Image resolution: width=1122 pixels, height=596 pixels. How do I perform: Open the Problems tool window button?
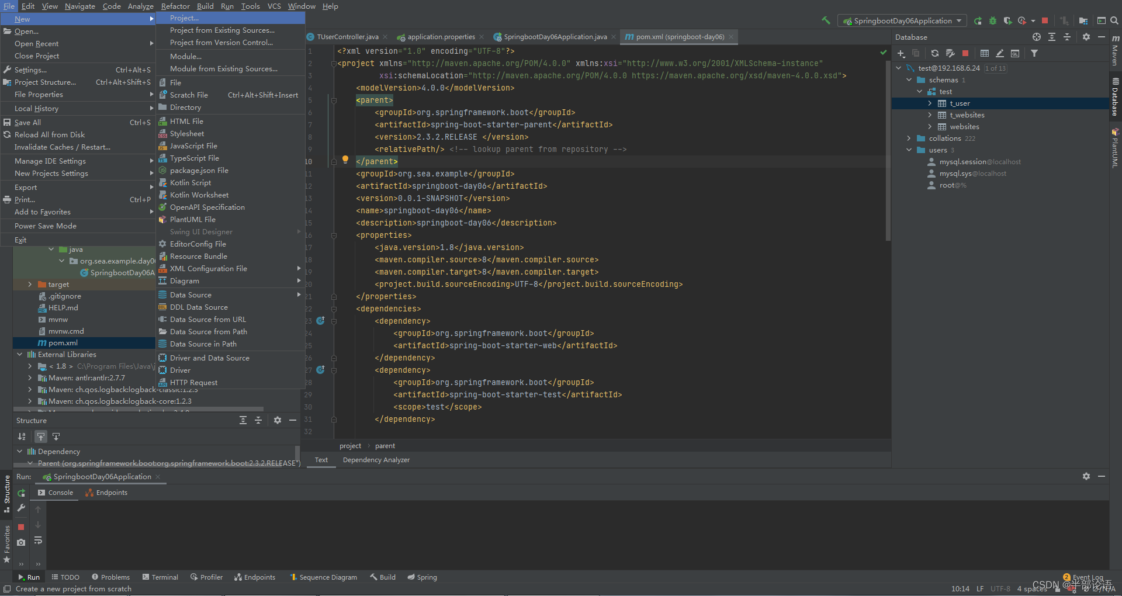pos(111,577)
